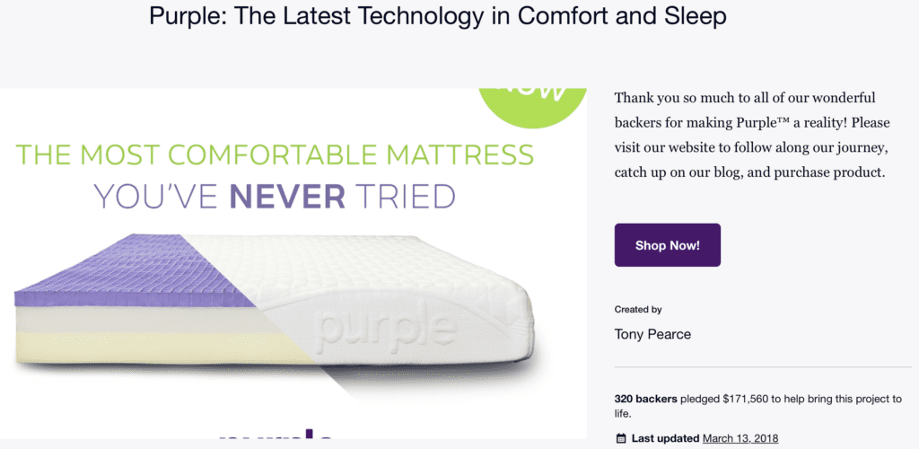Click the Shop Now! button
The image size is (919, 449).
click(667, 245)
